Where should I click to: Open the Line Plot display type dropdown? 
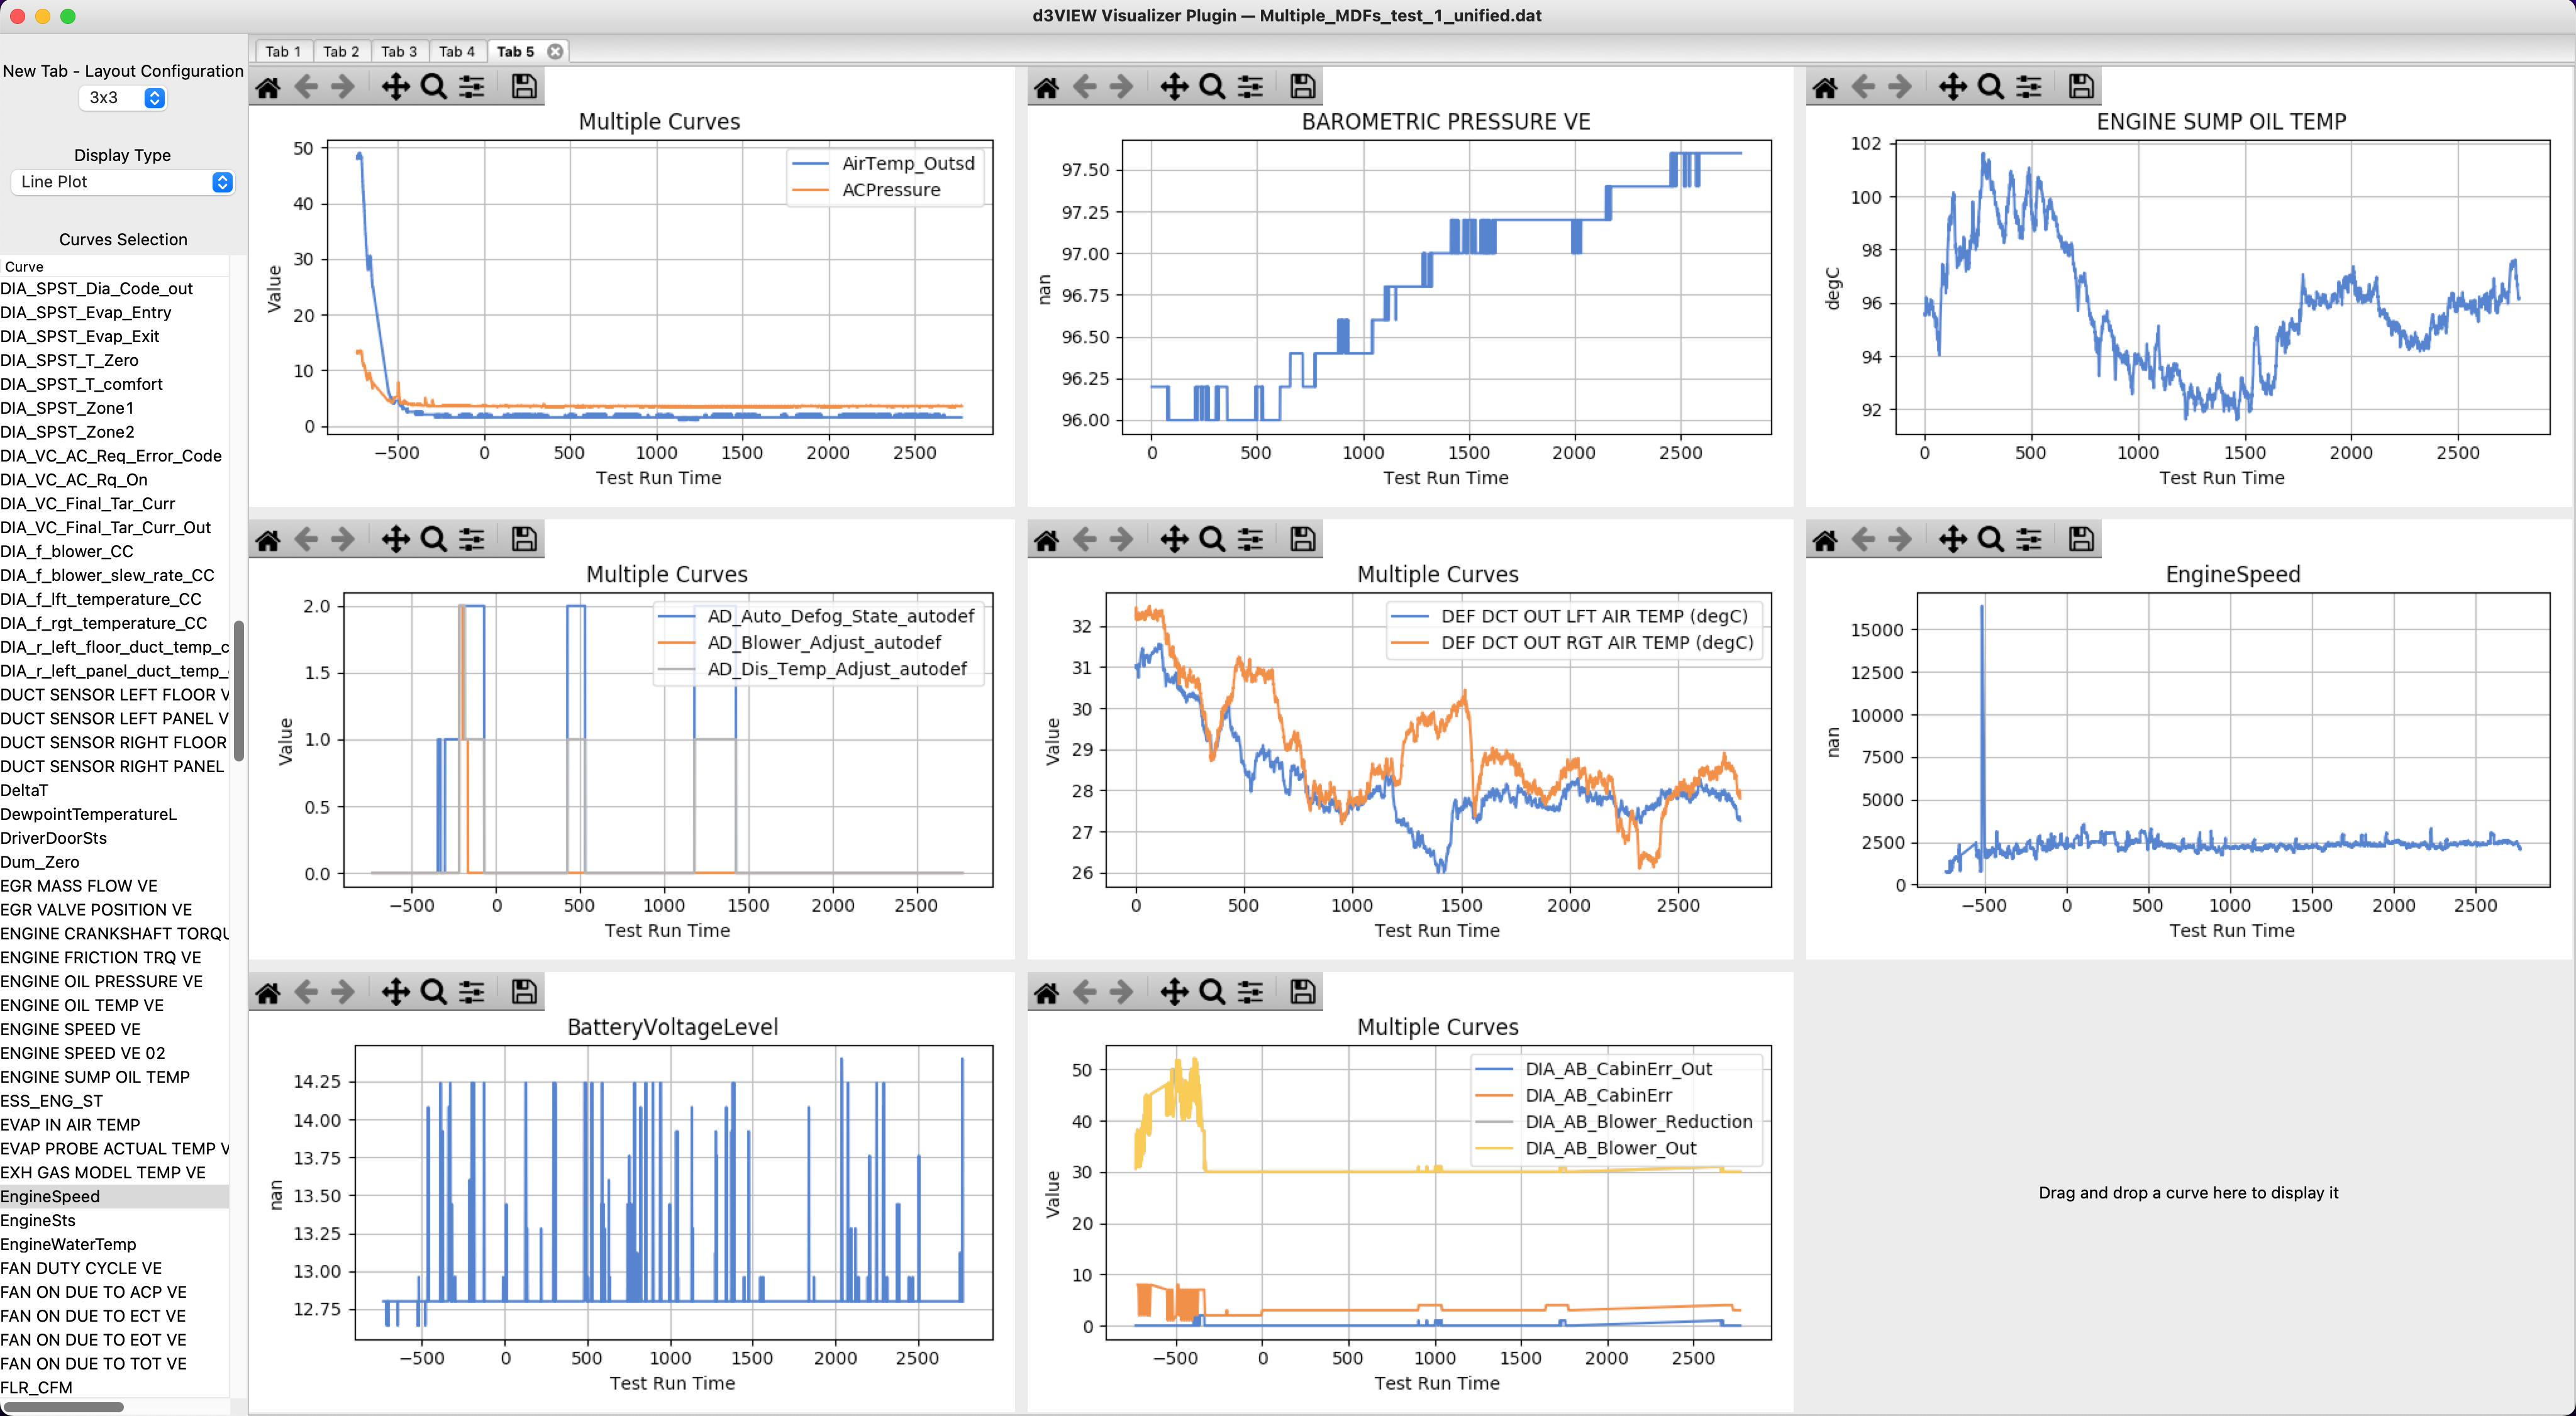tap(122, 182)
